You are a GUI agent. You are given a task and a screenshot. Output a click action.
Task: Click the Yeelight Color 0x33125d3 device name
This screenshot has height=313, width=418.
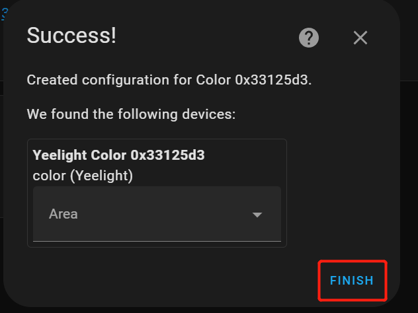pyautogui.click(x=118, y=155)
